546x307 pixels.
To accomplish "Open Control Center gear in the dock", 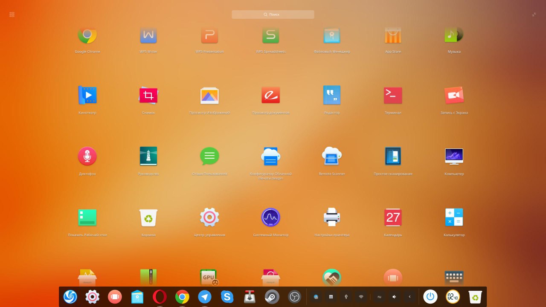I will (93, 297).
